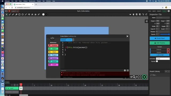This screenshot has width=171, height=96.
Task: Click the redo arrow icon
Action: [x=146, y=14]
